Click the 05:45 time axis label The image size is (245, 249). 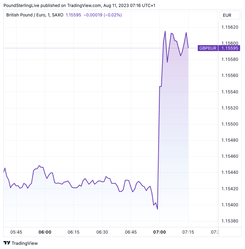pyautogui.click(x=16, y=232)
